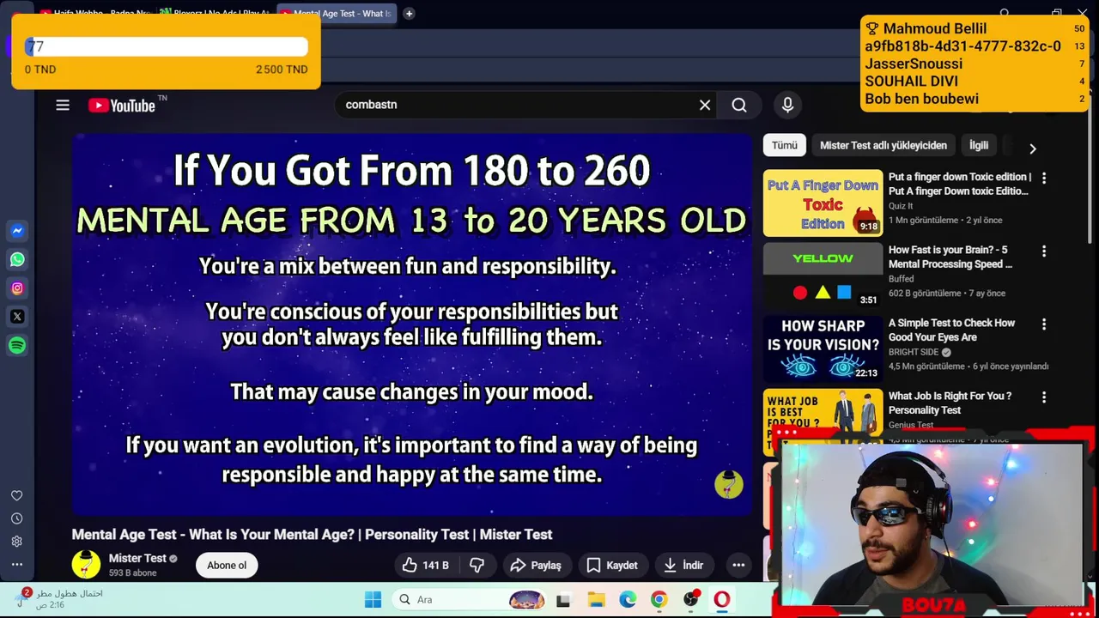Screen dimensions: 1099x618
Task: Click the video player to pause
Action: coord(412,324)
